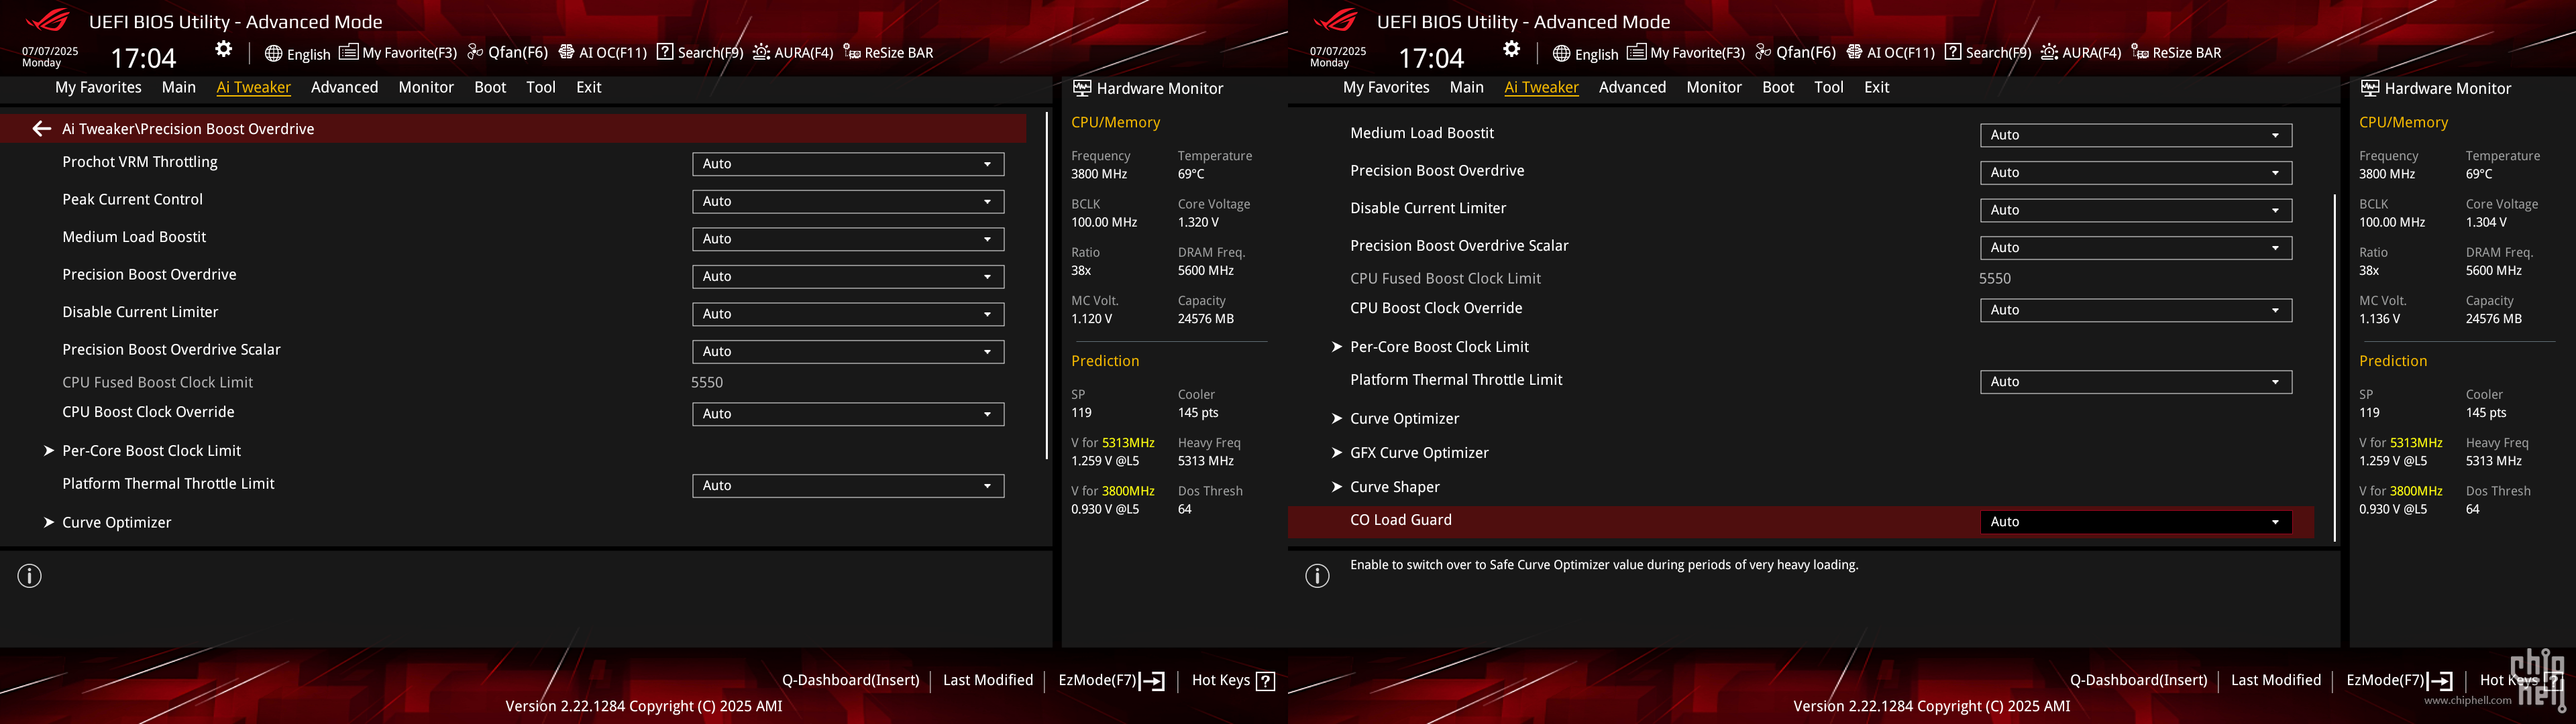Open My Favorite(F3) in left BIOS toolbar
This screenshot has width=2576, height=724.
coord(398,53)
